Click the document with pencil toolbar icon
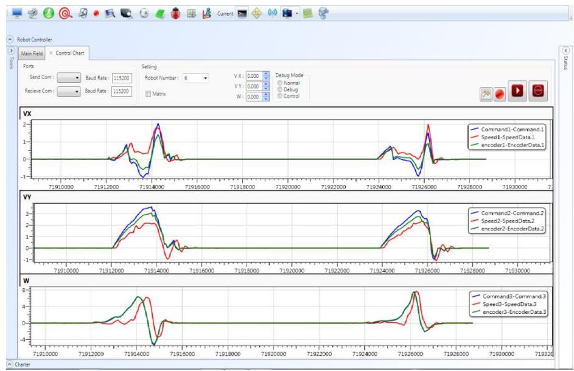 coord(83,13)
